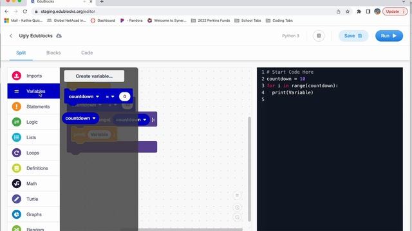Open the Coding Tabs bookmark folder
Image resolution: width=412 pixels, height=231 pixels.
point(279,21)
